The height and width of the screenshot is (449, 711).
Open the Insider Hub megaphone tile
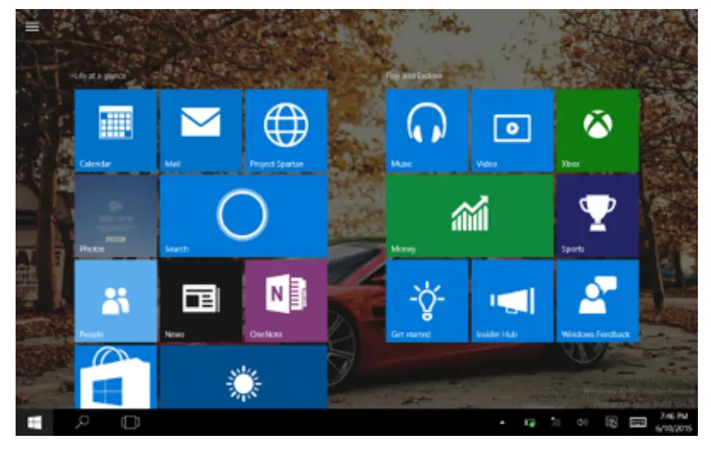tap(512, 300)
